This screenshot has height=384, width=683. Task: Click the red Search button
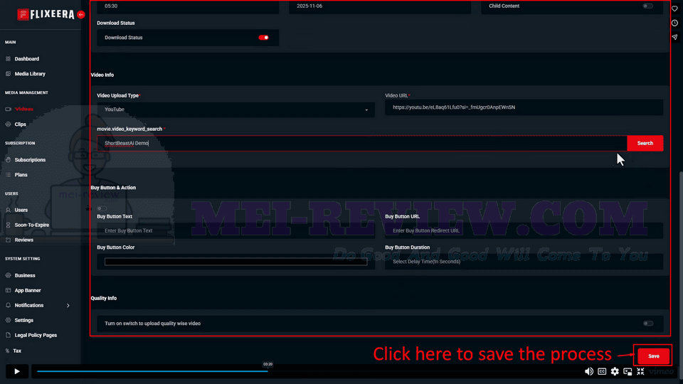645,143
